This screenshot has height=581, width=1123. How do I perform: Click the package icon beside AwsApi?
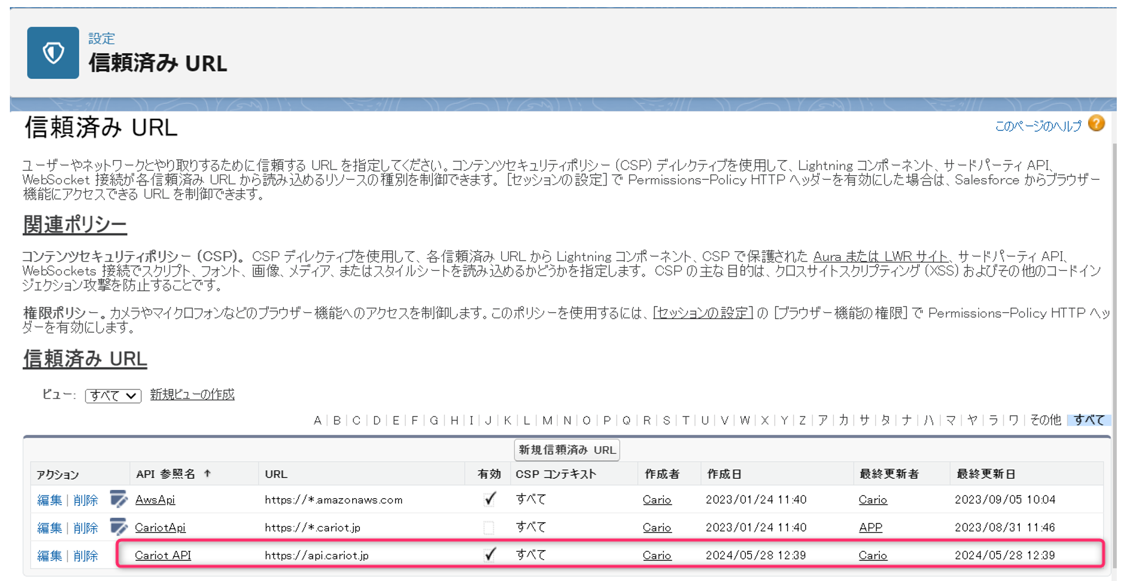[x=119, y=499]
